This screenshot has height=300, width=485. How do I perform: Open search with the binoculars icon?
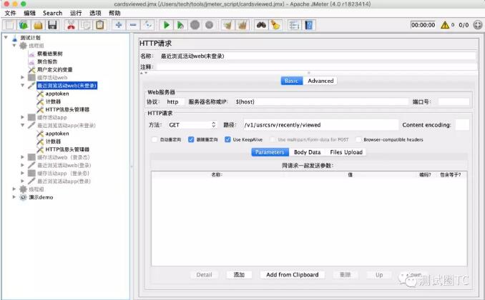[x=261, y=25]
